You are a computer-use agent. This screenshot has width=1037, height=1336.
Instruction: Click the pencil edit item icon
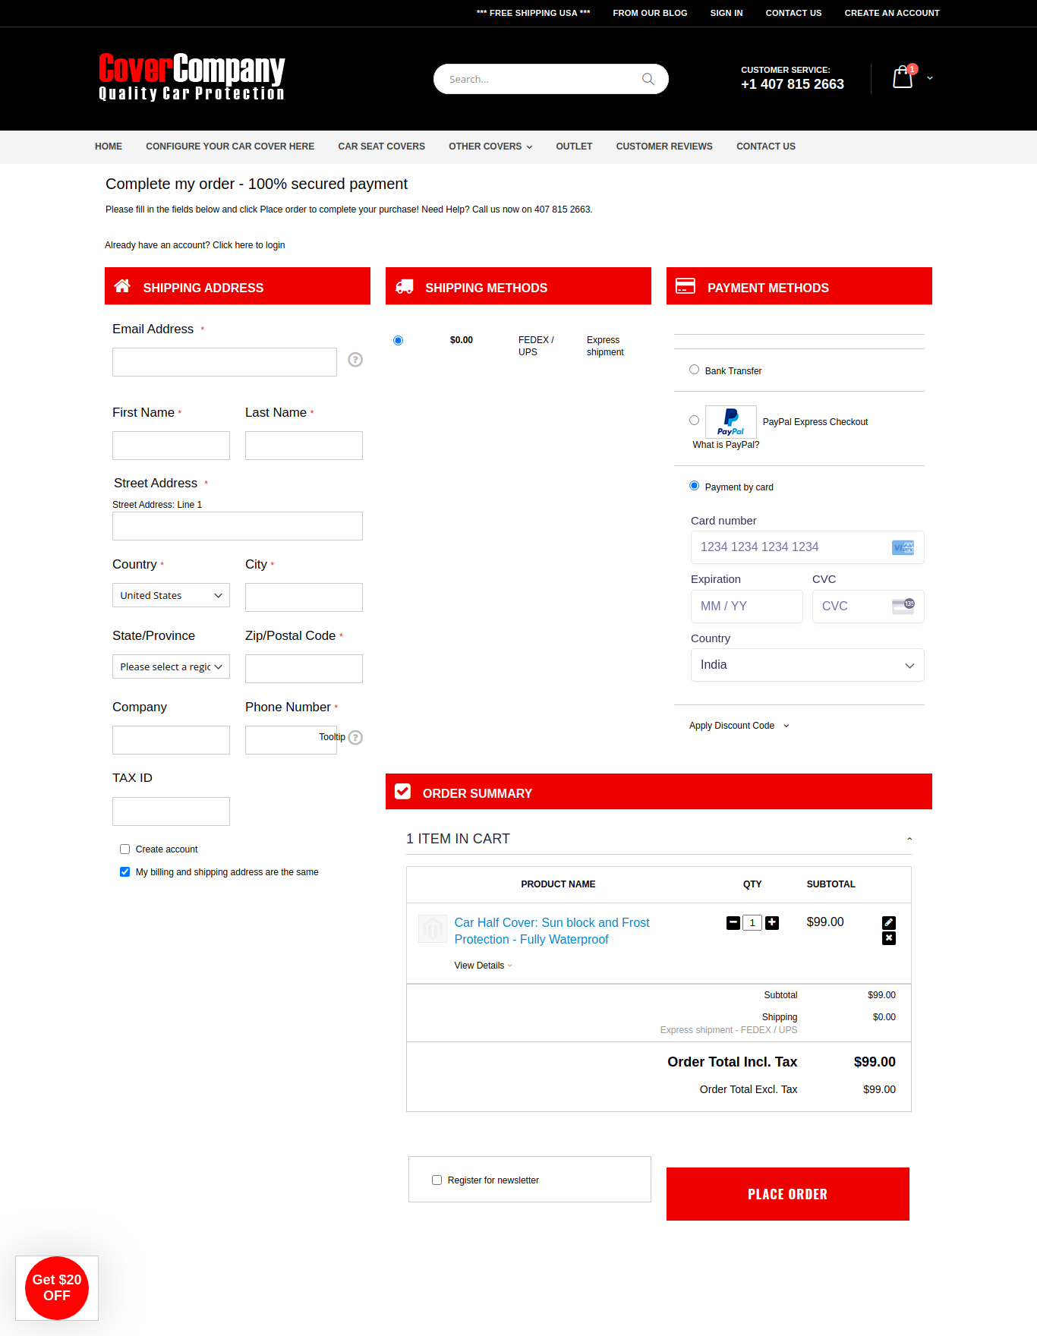[889, 923]
